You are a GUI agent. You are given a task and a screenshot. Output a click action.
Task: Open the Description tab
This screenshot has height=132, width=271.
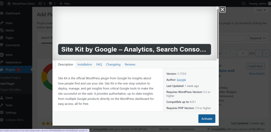click(66, 64)
